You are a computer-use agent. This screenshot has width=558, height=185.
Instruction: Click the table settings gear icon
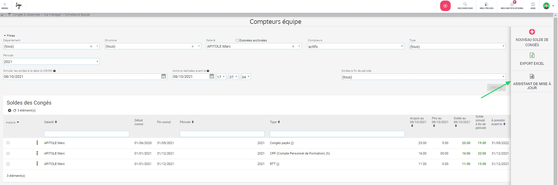10,110
